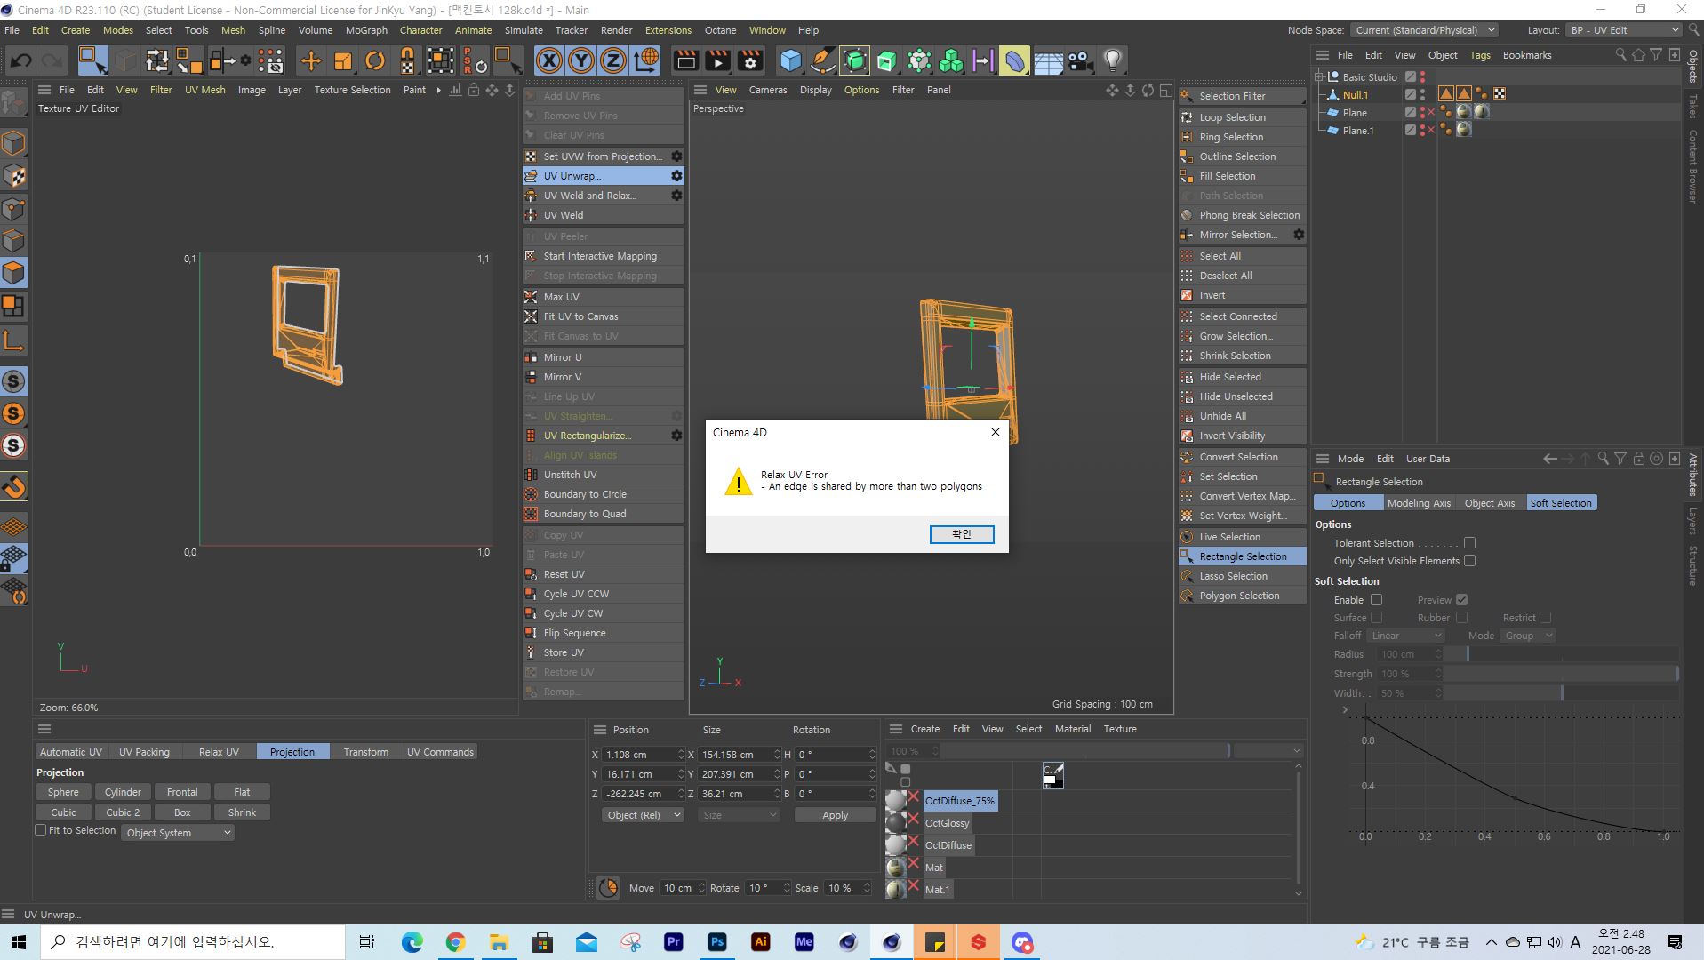Open Soft Selection Mode Group dropdown

(1528, 636)
